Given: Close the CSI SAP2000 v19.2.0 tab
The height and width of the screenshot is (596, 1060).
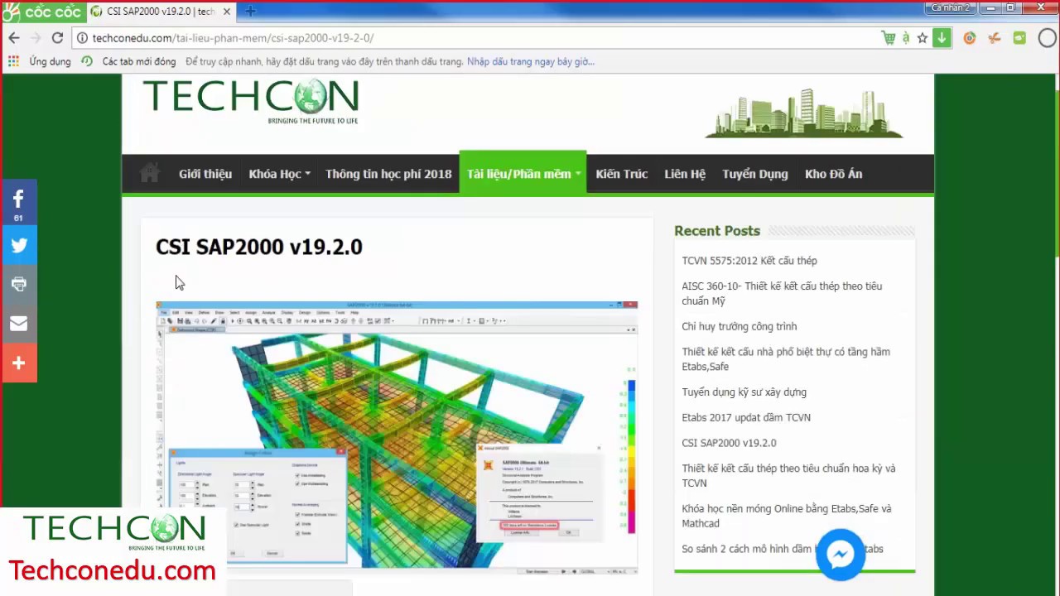Looking at the screenshot, I should coord(226,12).
